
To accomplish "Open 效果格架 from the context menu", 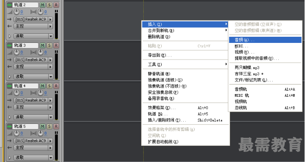I will [185, 108].
